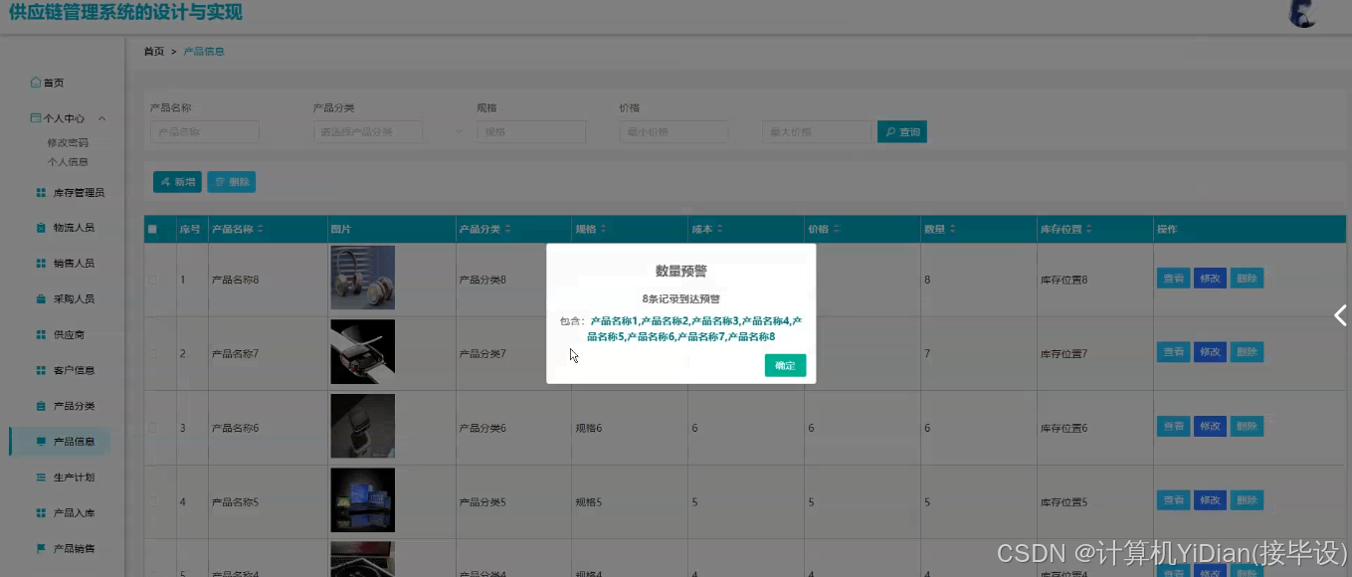Toggle the select-all checkbox in table header
Viewport: 1352px width, 577px height.
(152, 229)
